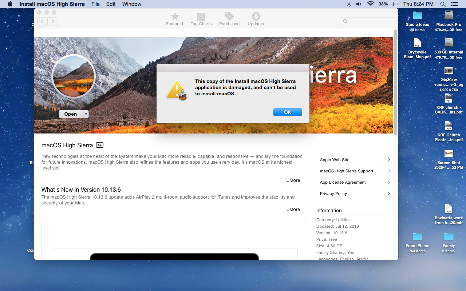
Task: Select Bovinette work from home pdf
Action: click(x=449, y=215)
